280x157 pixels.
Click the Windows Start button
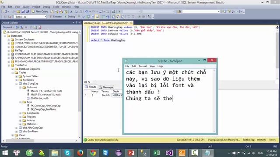click(5, 153)
